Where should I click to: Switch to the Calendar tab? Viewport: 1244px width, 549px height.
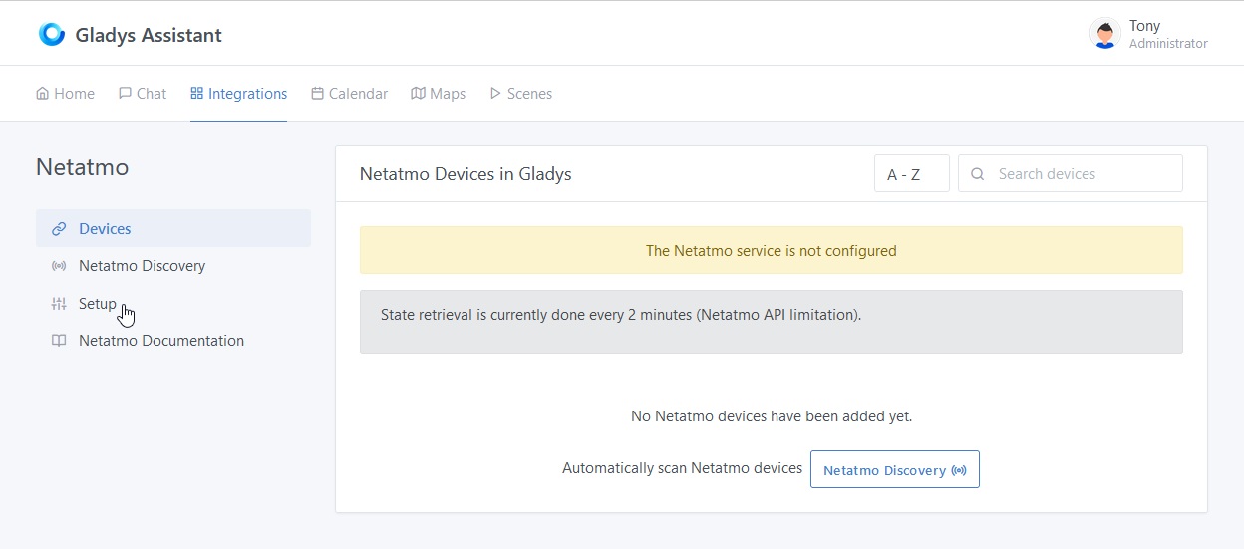[350, 94]
